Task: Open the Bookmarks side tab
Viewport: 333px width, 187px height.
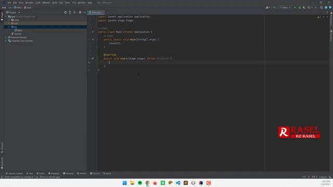Action: click(x=2, y=163)
